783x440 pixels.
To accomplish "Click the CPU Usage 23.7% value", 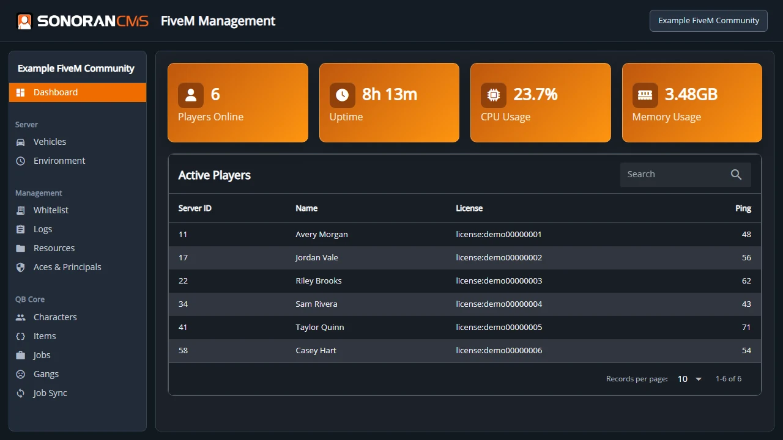I will tap(535, 94).
